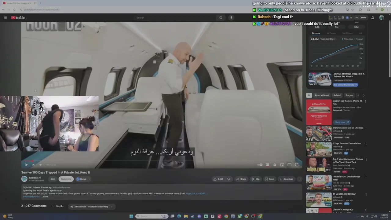Select the last 28 days tab
This screenshot has width=391, height=220.
pyautogui.click(x=347, y=33)
